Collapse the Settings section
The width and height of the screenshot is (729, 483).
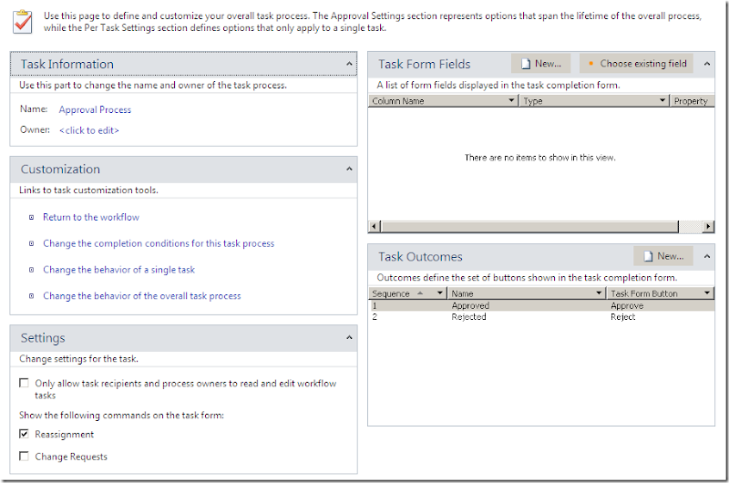tap(349, 337)
